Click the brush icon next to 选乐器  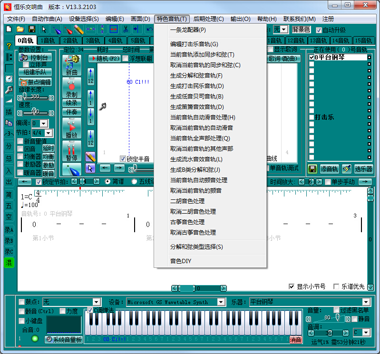coord(347,169)
